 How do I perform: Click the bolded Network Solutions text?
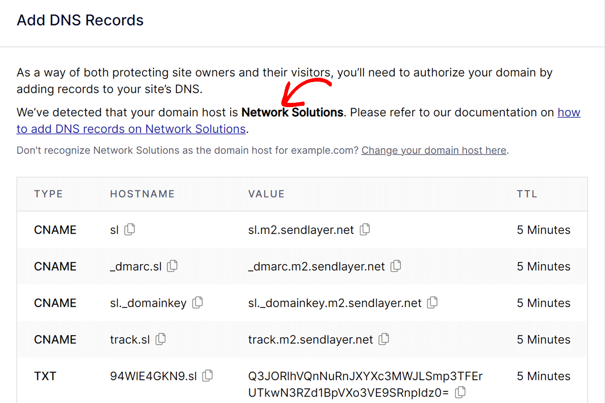coord(292,112)
